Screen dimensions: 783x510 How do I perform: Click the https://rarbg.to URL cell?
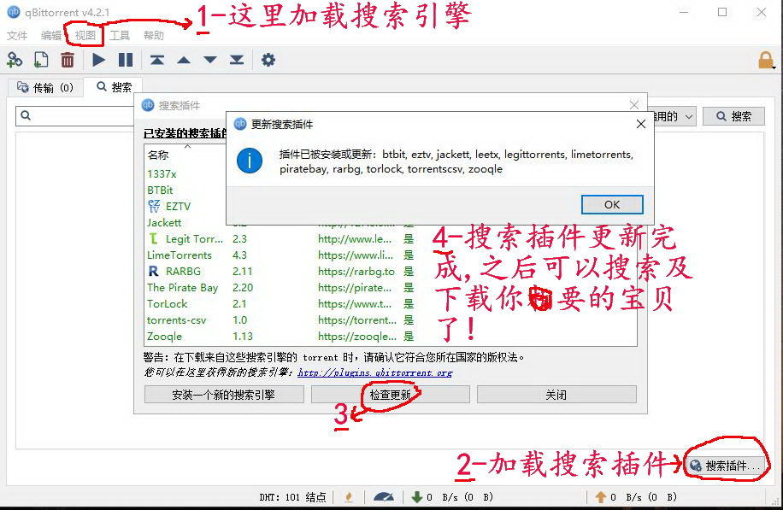pos(356,271)
